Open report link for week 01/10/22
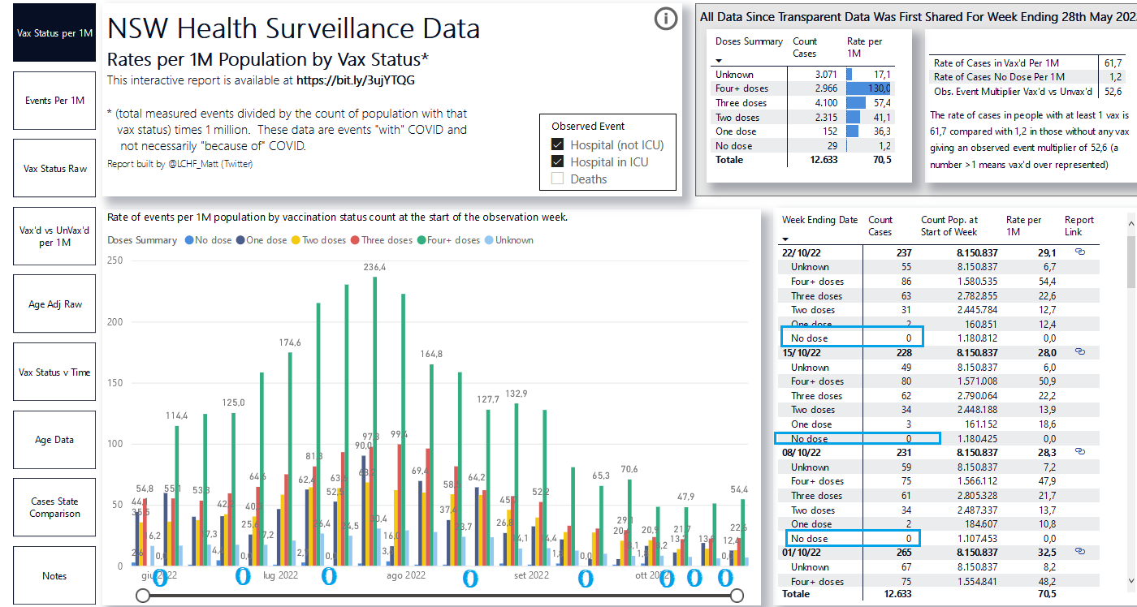Viewport: 1137px width, 607px height. click(1080, 552)
